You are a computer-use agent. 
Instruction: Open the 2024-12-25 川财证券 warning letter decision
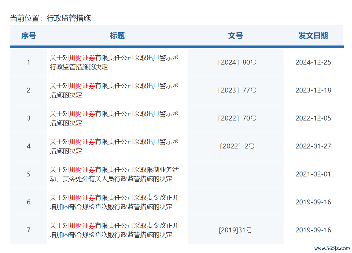point(114,62)
